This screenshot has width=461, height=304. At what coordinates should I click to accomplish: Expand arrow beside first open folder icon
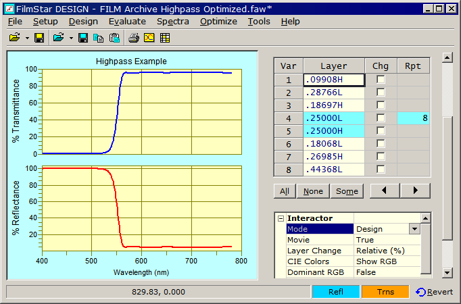click(x=27, y=38)
